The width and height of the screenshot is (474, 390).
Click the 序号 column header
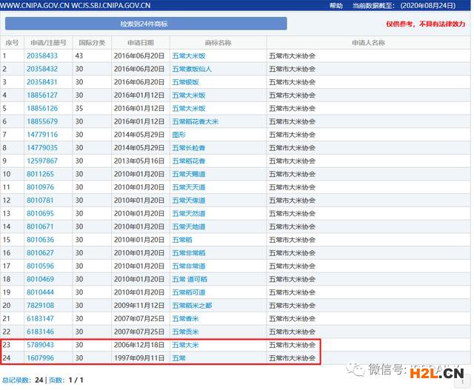[x=12, y=43]
